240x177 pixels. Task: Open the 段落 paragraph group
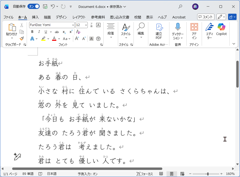tap(111, 31)
